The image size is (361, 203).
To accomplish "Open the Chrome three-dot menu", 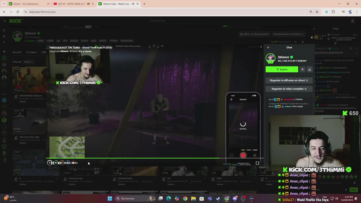I will [x=357, y=12].
